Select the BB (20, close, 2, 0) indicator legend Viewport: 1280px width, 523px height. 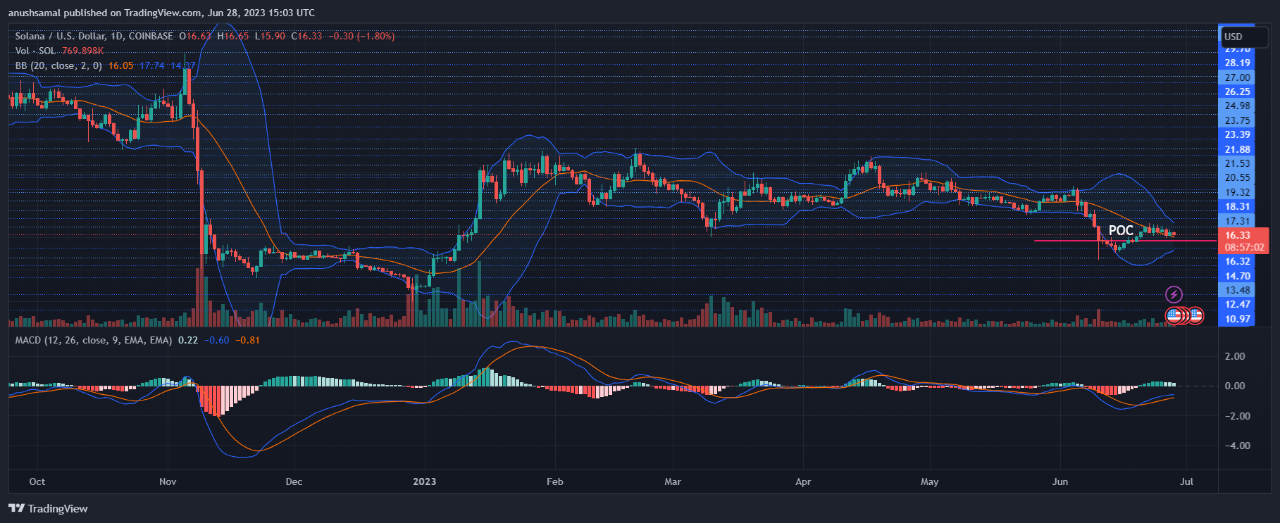[x=58, y=65]
